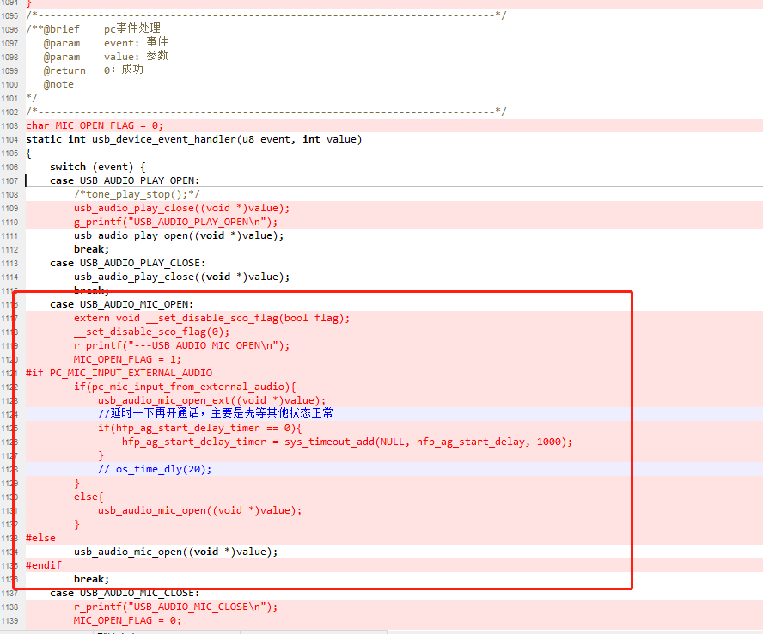The image size is (763, 634).
Task: Click the '#endif' preprocessor directive
Action: point(43,565)
